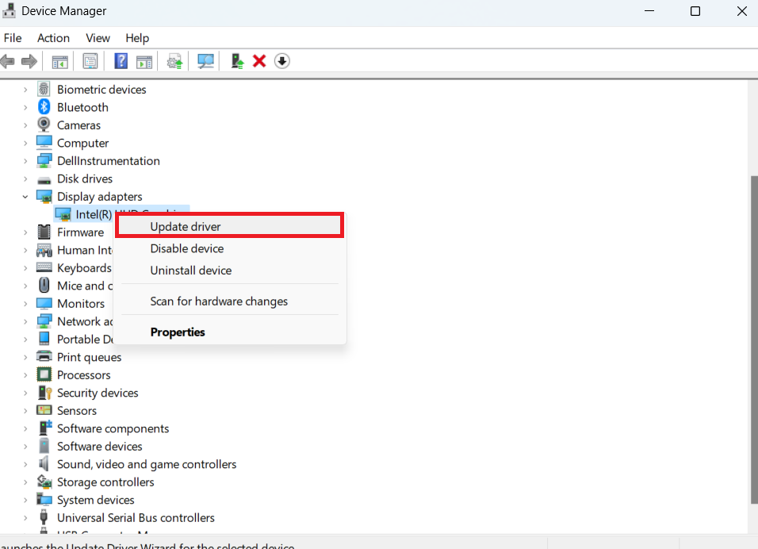Open the Help menu
Screen dimensions: 758x549
tap(137, 38)
